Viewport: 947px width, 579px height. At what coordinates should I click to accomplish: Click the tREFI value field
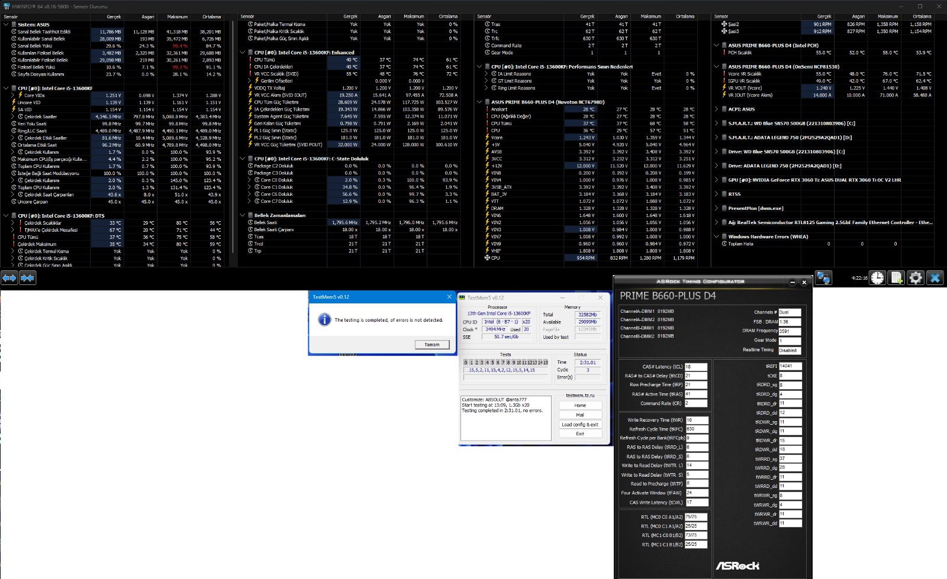coord(790,366)
